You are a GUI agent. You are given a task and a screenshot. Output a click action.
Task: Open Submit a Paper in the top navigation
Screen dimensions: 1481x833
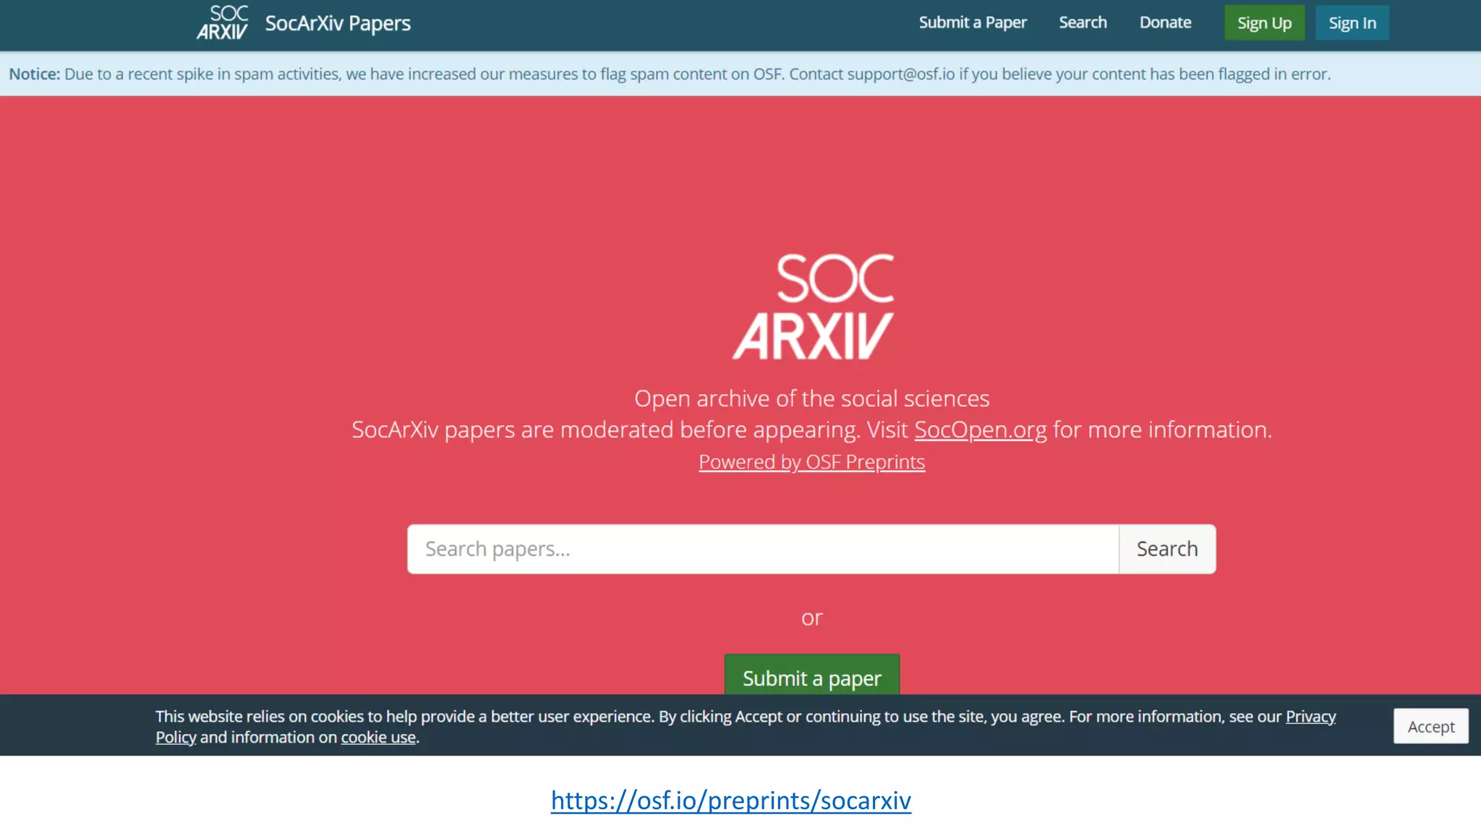pos(973,22)
